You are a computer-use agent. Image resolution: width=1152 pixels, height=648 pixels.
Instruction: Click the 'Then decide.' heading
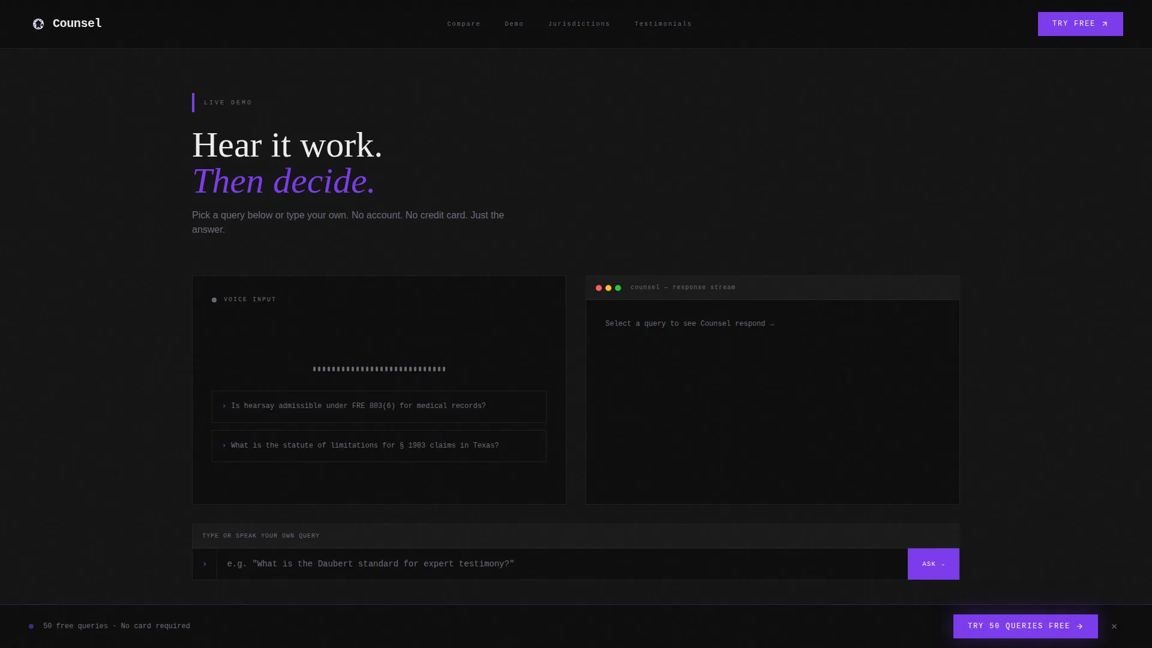click(x=283, y=181)
